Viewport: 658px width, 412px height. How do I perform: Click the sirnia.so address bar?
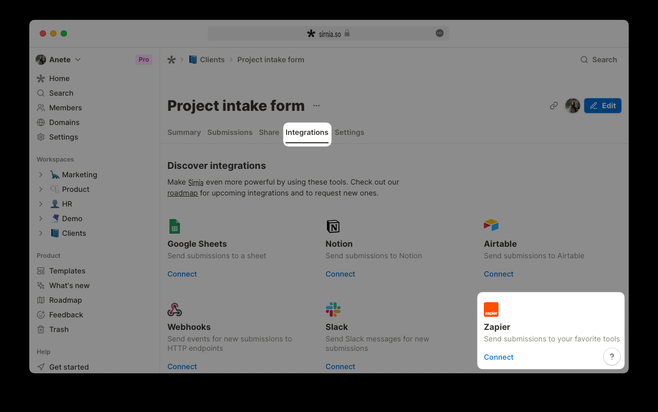pos(328,33)
